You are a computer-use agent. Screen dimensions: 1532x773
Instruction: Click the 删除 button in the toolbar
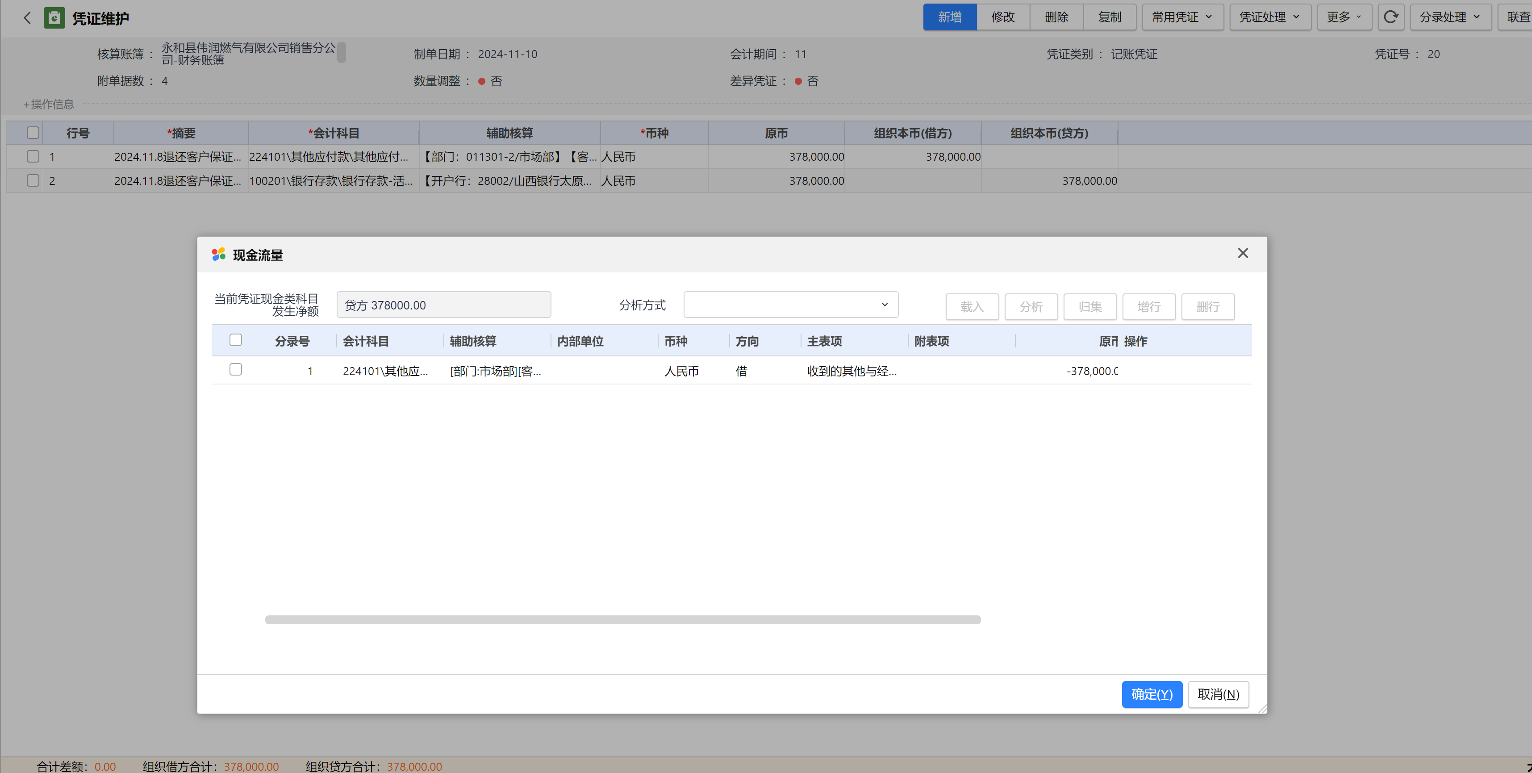coord(1056,17)
